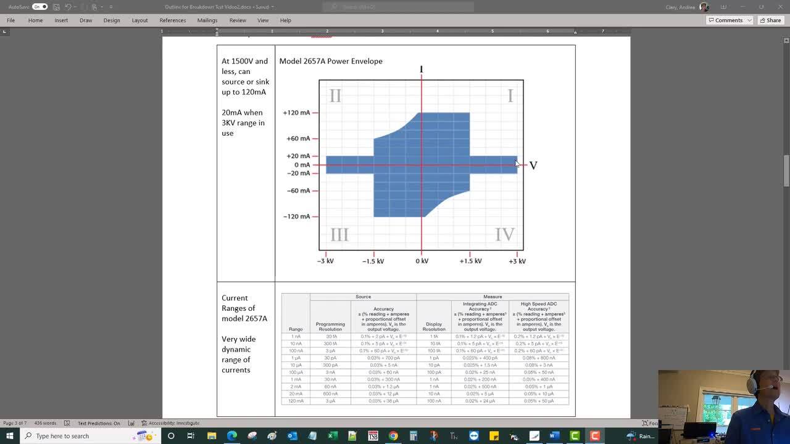Click the Windows taskbar search box
Viewport: 790px width, 444px height.
(89, 436)
